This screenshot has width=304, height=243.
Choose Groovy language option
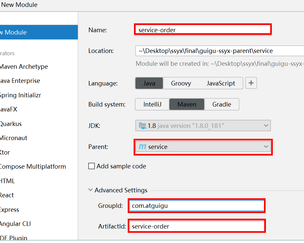(181, 83)
